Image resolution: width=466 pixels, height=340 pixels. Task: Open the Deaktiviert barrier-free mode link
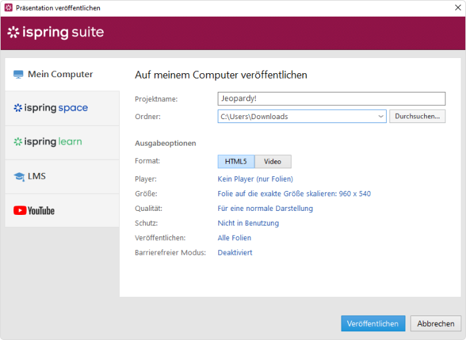tap(235, 253)
